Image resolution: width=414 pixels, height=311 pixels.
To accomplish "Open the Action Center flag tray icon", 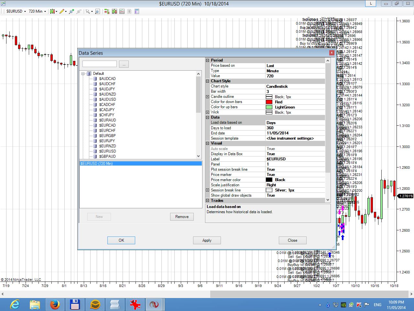I will click(367, 305).
